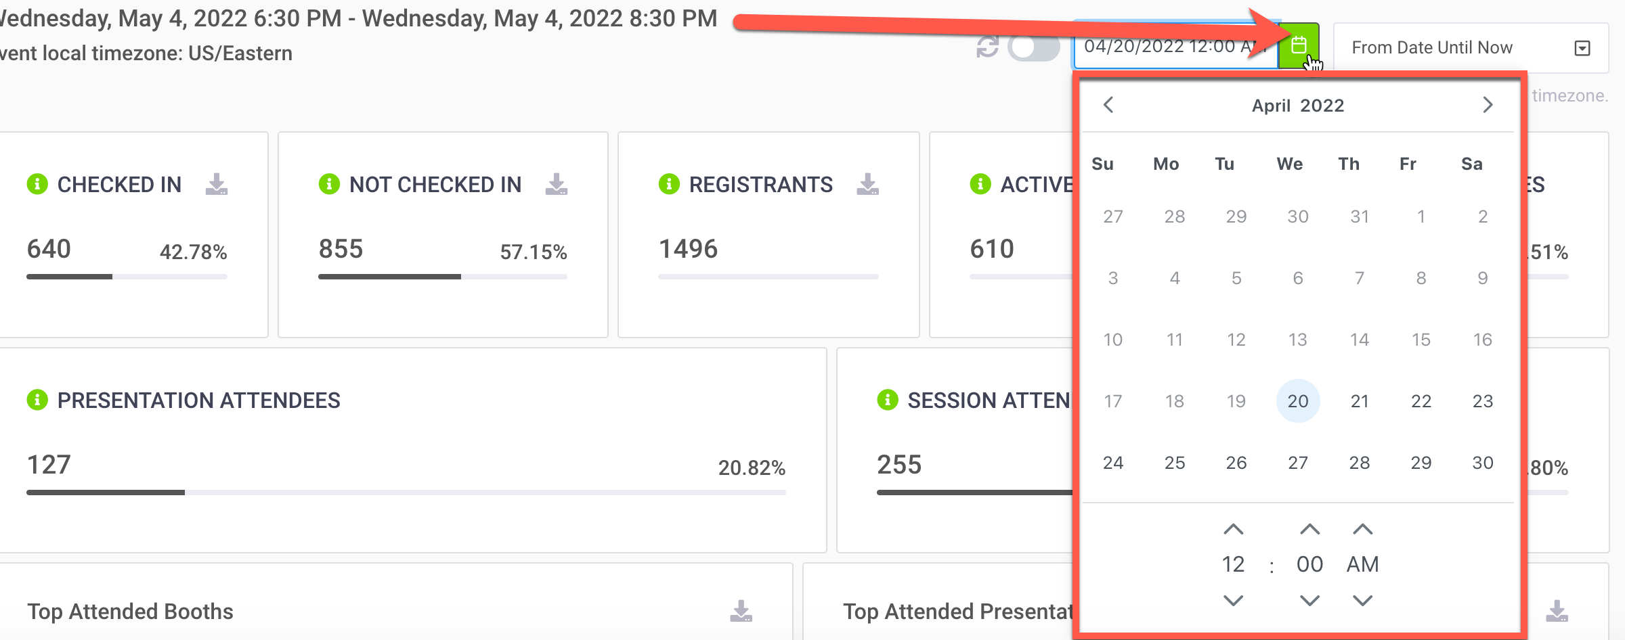Viewport: 1625px width, 640px height.
Task: Download the NOT CHECKED IN report
Action: (557, 184)
